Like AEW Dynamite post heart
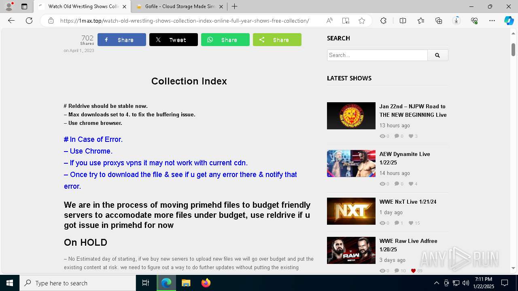The width and height of the screenshot is (518, 291). pyautogui.click(x=411, y=184)
